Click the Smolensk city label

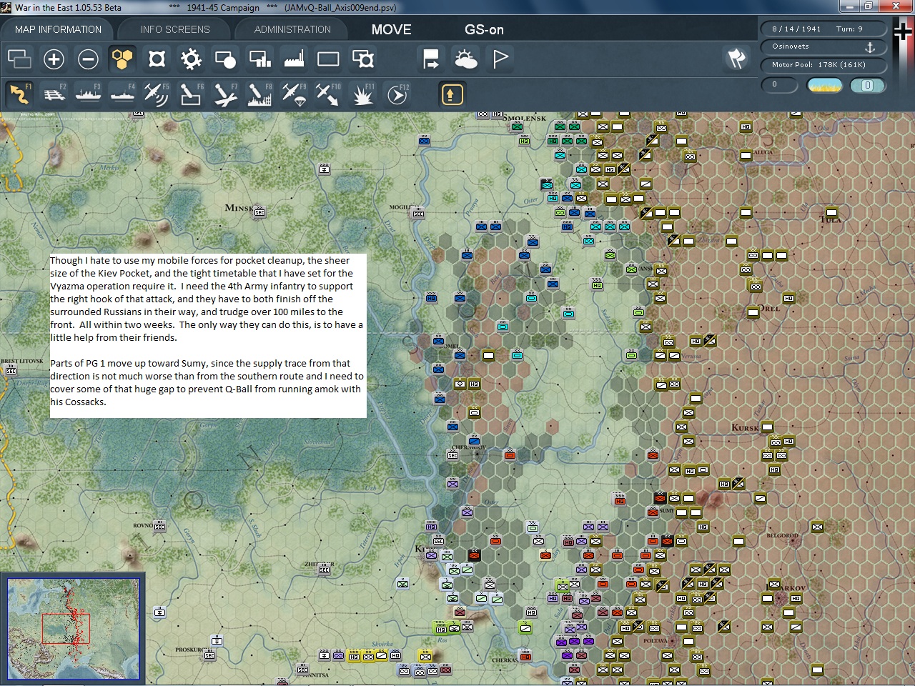[525, 118]
